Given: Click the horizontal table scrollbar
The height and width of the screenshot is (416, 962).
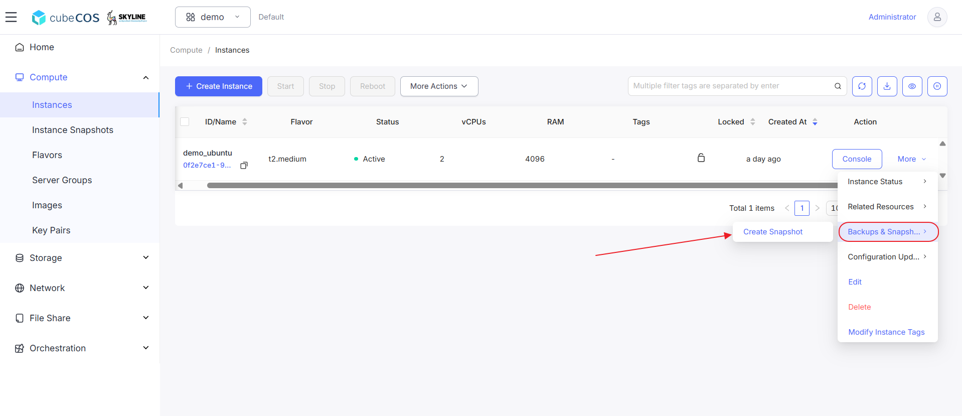Looking at the screenshot, I should [x=522, y=186].
